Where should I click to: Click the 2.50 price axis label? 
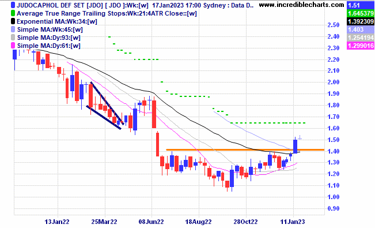[x=333, y=25]
